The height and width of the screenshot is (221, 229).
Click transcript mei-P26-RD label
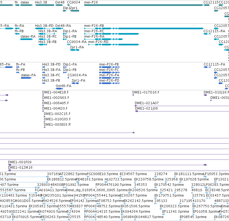coord(98,42)
